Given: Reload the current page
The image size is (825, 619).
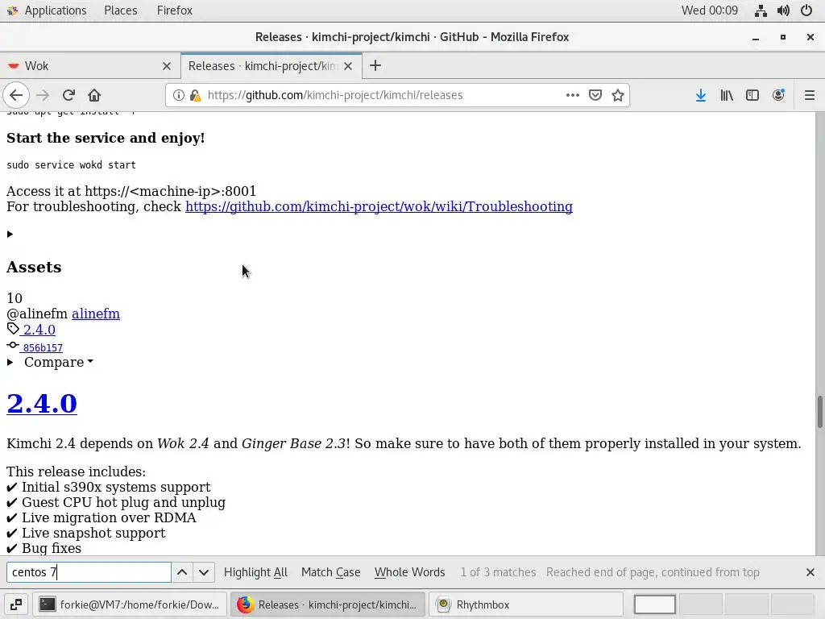Looking at the screenshot, I should tap(68, 95).
